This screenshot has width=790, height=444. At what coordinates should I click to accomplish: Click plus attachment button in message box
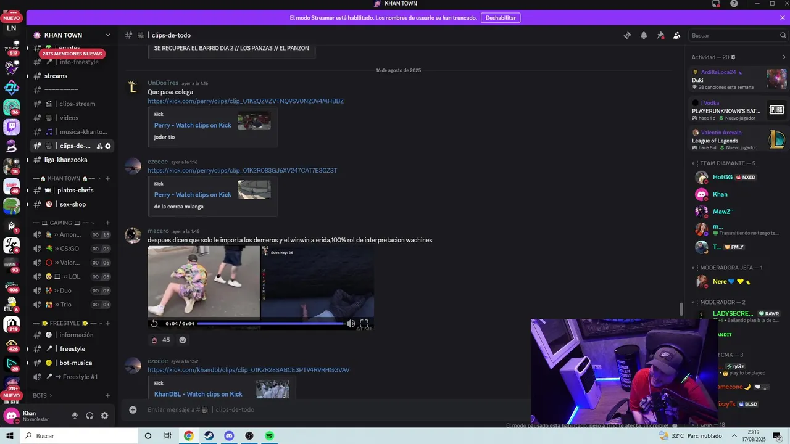click(x=133, y=409)
